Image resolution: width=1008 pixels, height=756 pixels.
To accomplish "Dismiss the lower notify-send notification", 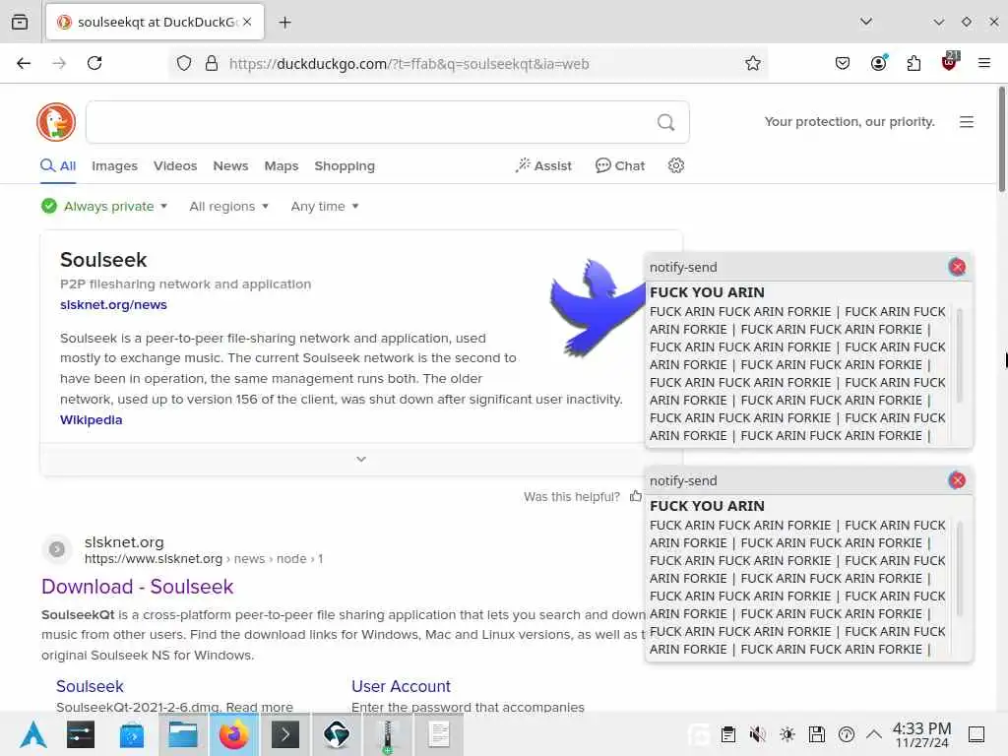I will click(x=957, y=480).
